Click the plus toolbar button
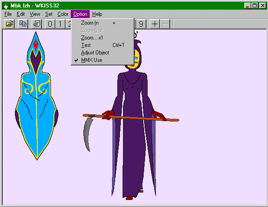Image resolution: width=268 pixels, height=207 pixels. point(155,24)
